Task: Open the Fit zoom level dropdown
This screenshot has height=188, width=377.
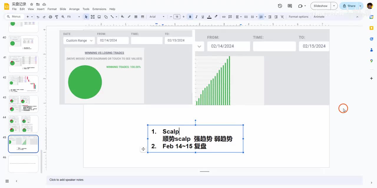Action: (x=73, y=17)
